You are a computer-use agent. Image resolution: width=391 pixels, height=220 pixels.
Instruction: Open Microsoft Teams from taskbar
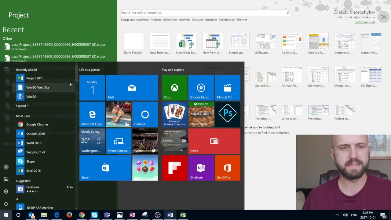tap(107, 215)
